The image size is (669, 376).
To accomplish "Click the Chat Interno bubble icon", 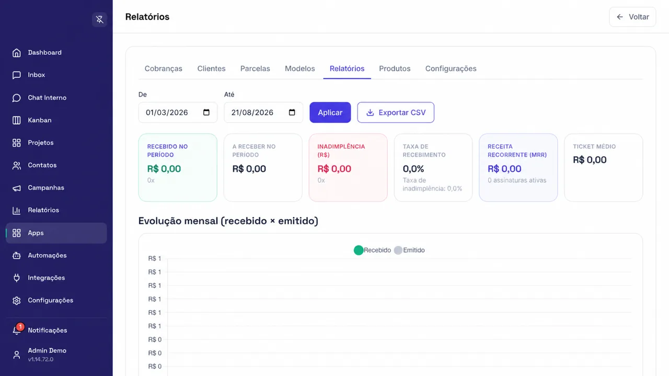I will 17,98.
